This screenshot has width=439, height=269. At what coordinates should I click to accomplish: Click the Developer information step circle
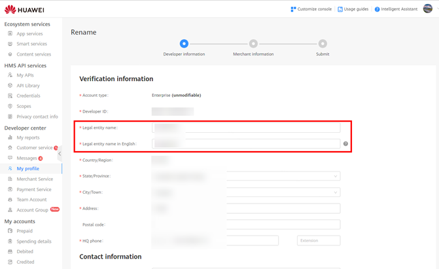coord(184,44)
